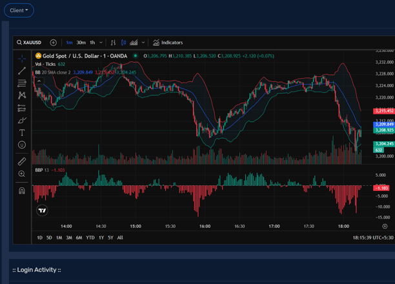Select the 1D date range

[40, 238]
